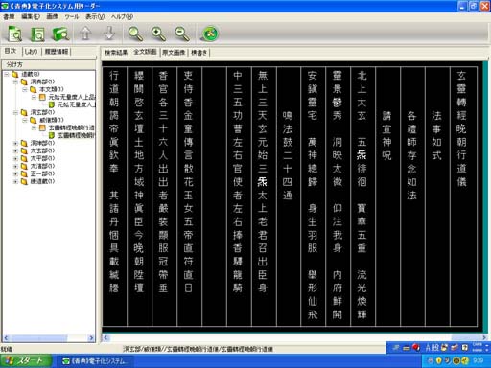The height and width of the screenshot is (368, 491).
Task: Expand the 正一部 tree folder
Action: coord(15,173)
